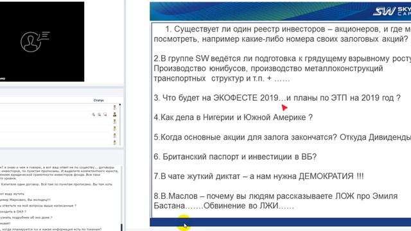Select line 8 'В.Маслов – почему вы людям'
Image resolution: width=411 pixels, height=231 pixels.
(275, 196)
